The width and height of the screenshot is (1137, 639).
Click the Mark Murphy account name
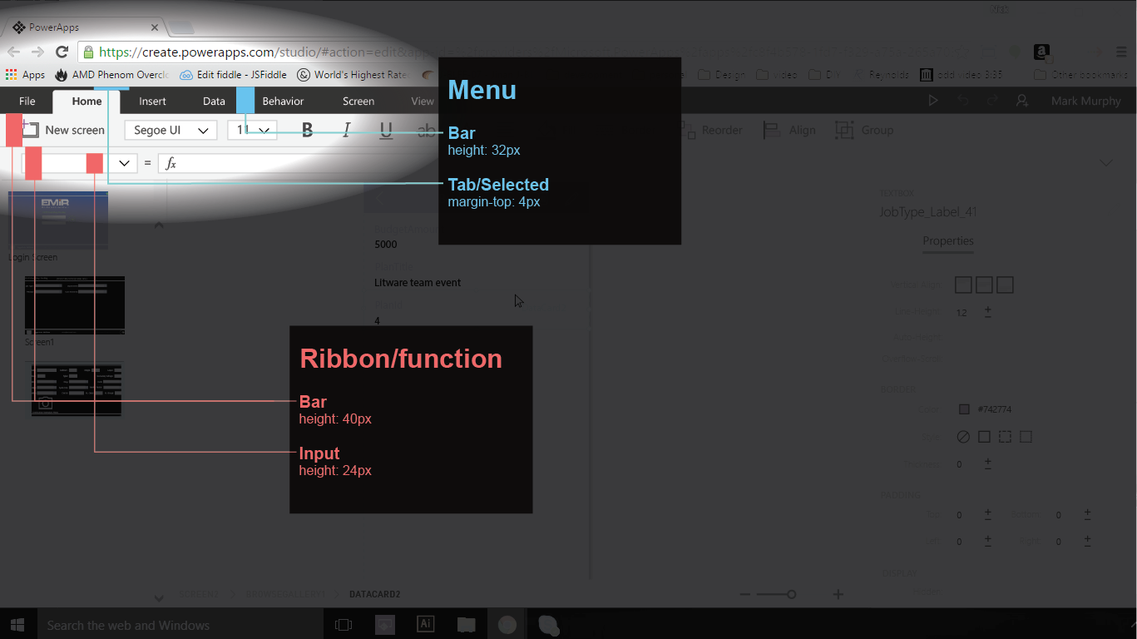1086,101
